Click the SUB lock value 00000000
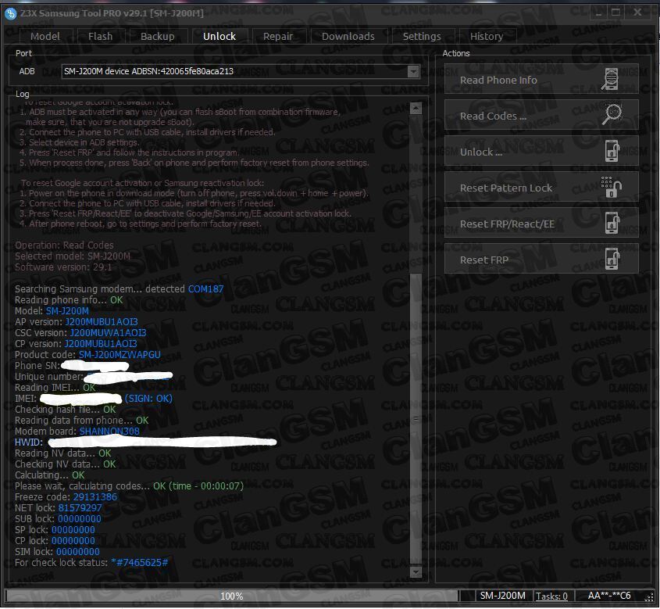The height and width of the screenshot is (609, 660). 80,519
